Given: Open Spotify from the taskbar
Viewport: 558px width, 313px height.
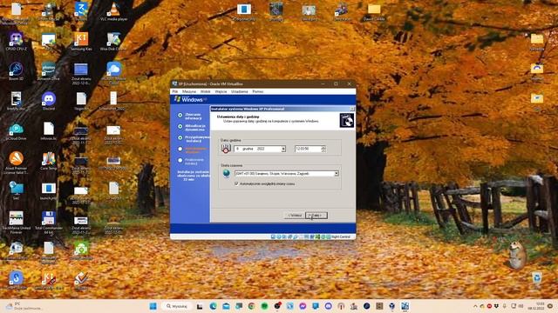Looking at the screenshot, I should 264,306.
